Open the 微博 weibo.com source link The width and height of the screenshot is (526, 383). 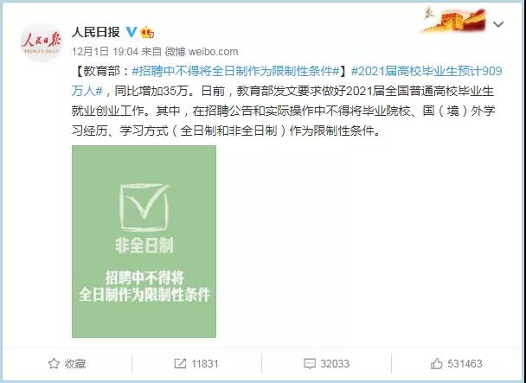(x=202, y=51)
